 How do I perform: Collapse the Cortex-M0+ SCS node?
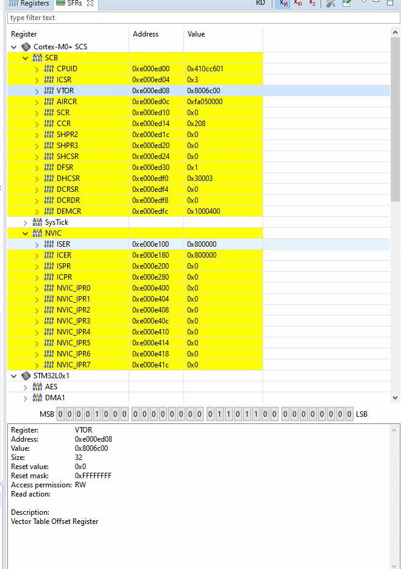click(x=14, y=47)
